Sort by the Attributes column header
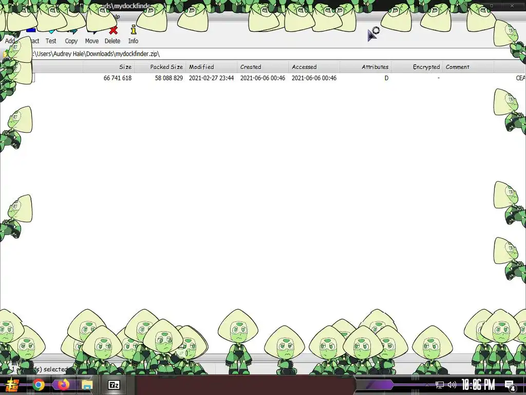The height and width of the screenshot is (395, 526). point(365,67)
